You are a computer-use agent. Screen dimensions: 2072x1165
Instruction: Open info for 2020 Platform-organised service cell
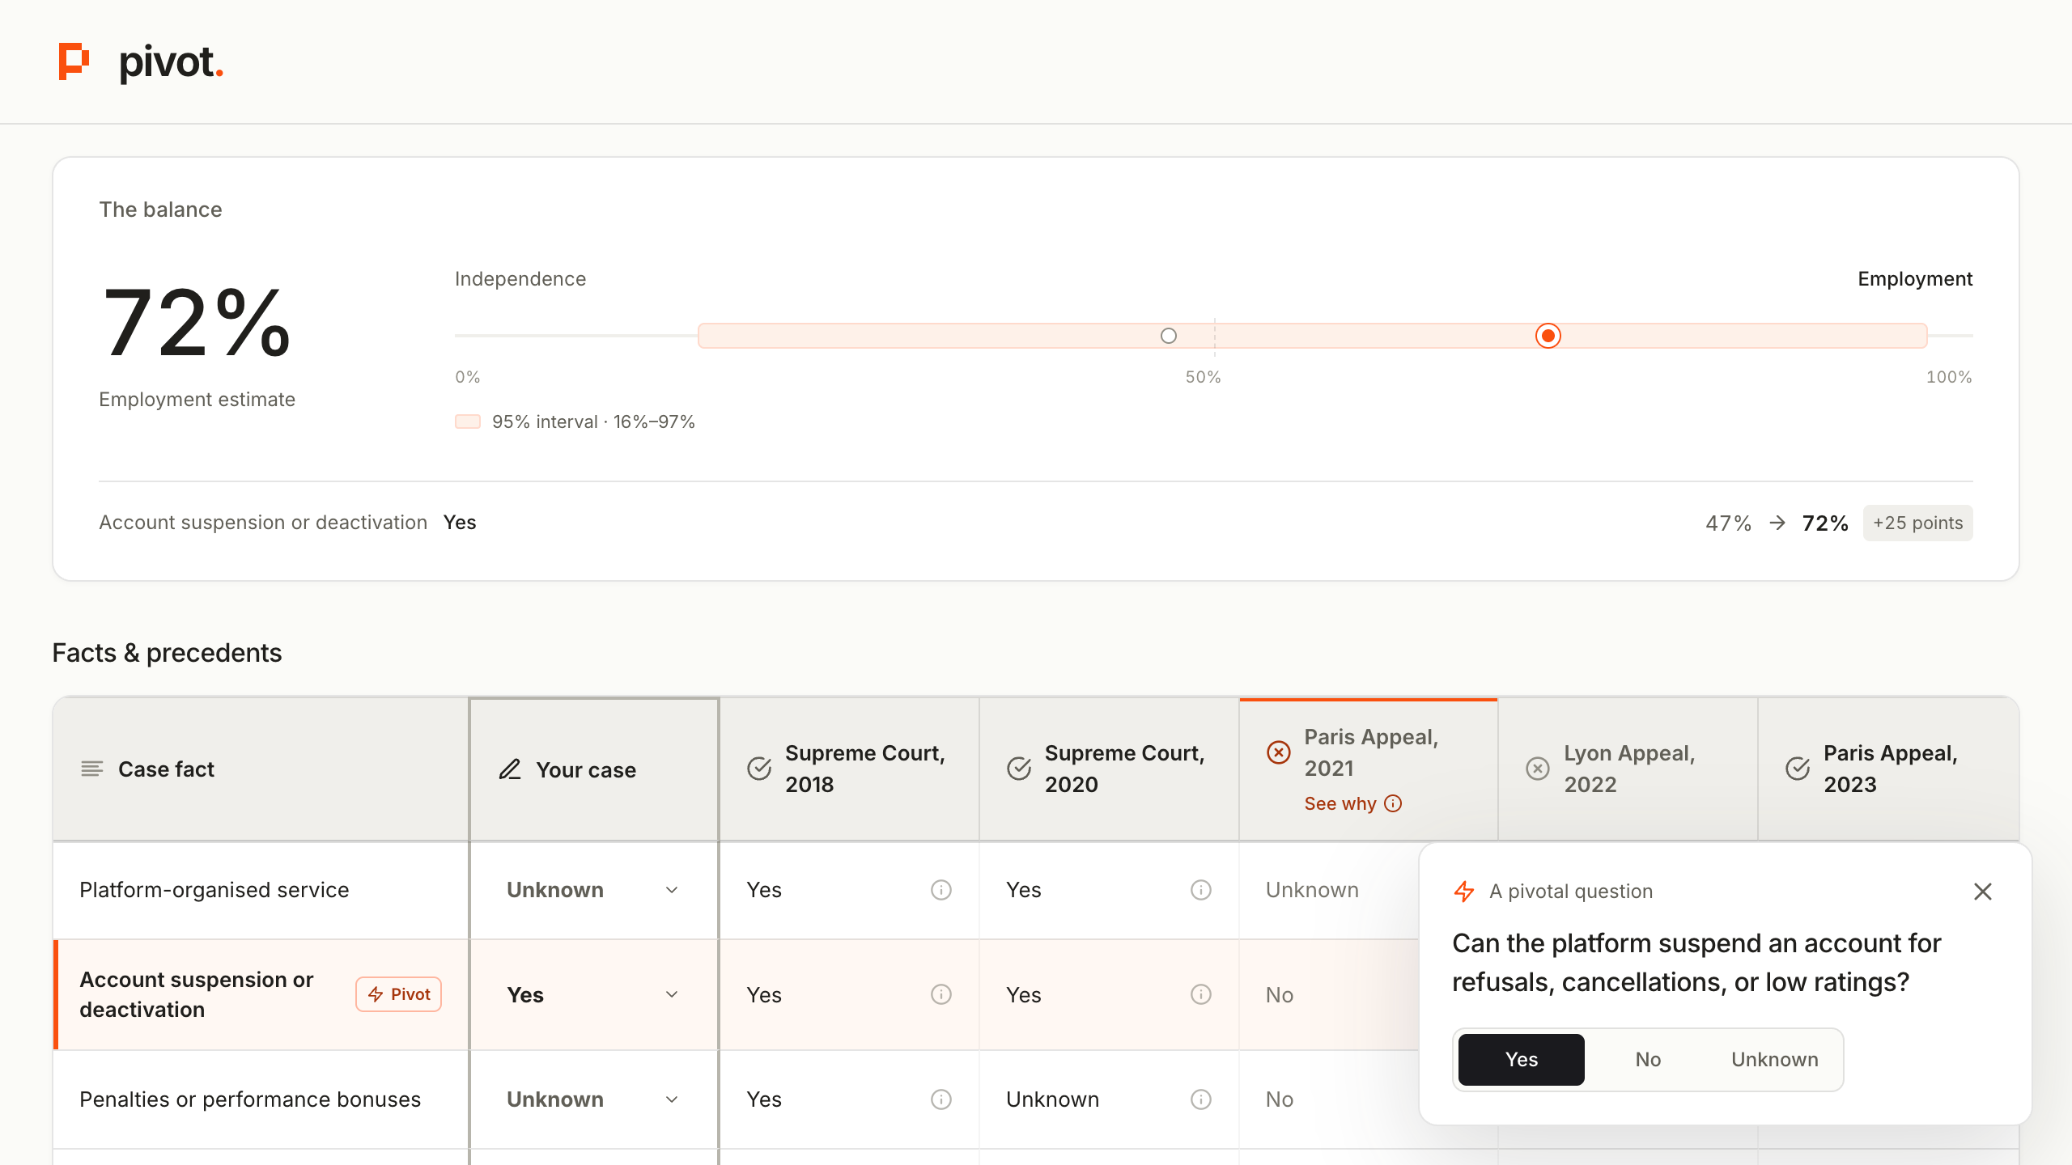coord(1201,890)
